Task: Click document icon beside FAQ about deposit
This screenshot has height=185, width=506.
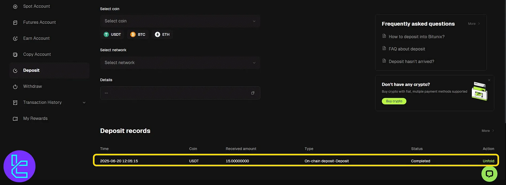Action: pyautogui.click(x=384, y=48)
